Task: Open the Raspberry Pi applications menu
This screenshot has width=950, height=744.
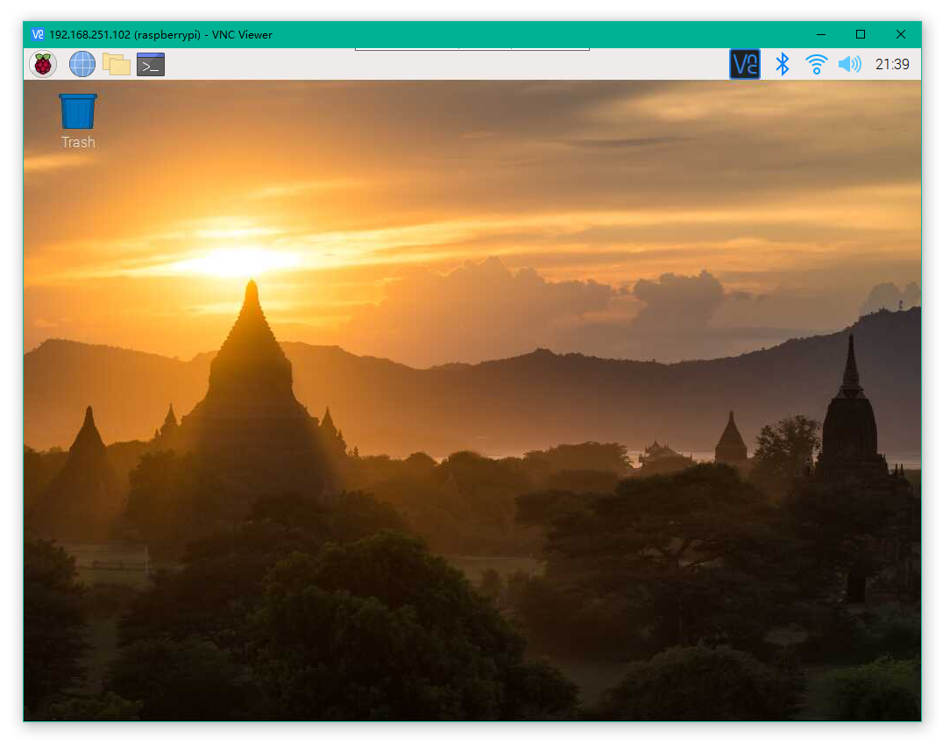Action: [43, 64]
